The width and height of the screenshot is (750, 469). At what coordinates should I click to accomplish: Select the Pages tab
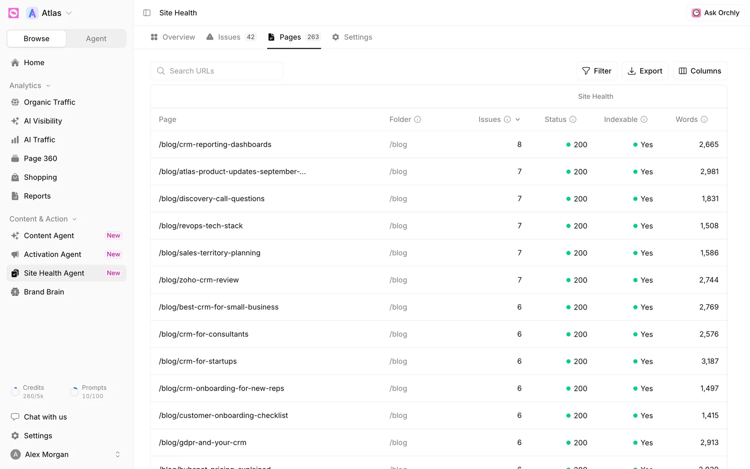pyautogui.click(x=294, y=37)
